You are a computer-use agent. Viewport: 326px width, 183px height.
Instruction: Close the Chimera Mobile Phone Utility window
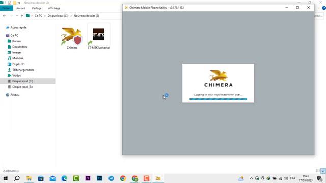click(308, 8)
